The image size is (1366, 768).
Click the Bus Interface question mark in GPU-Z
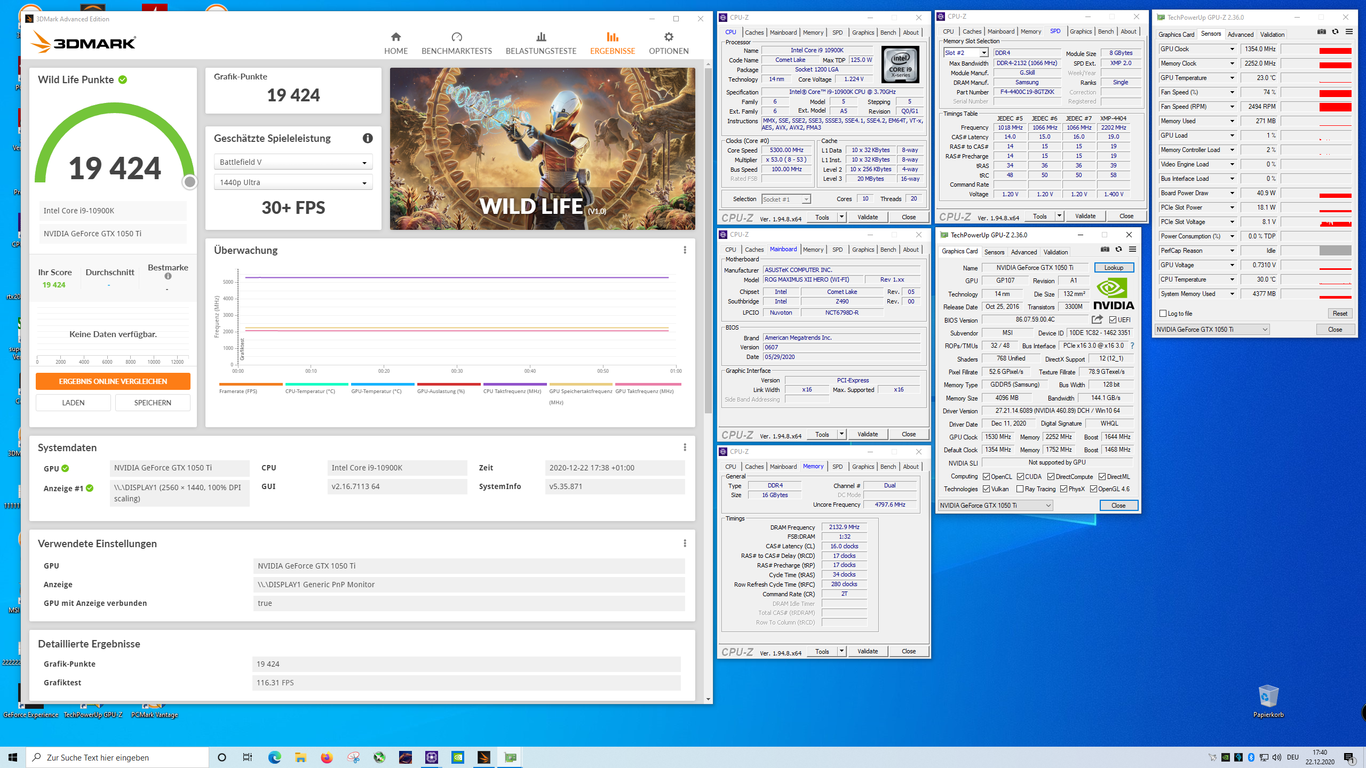click(1132, 346)
